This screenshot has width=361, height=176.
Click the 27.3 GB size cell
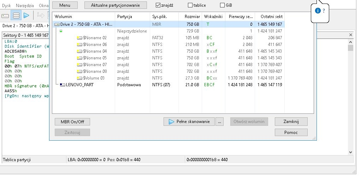click(x=192, y=78)
